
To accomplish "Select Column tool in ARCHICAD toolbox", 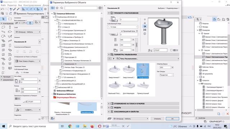I will click(10, 27).
